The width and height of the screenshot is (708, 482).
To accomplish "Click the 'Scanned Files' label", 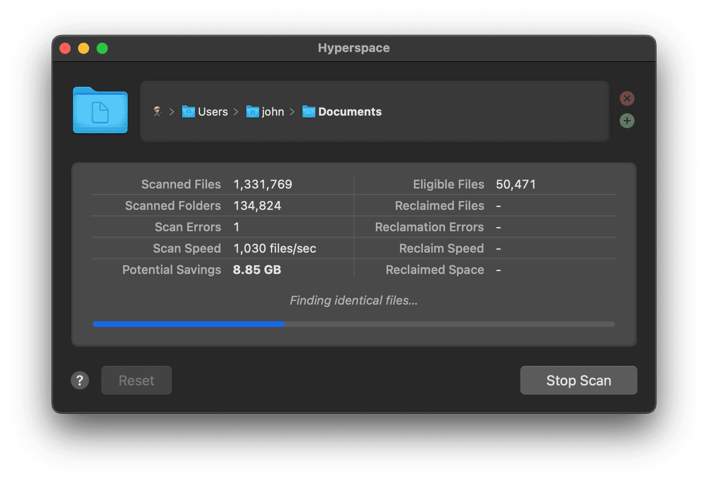I will pos(181,184).
